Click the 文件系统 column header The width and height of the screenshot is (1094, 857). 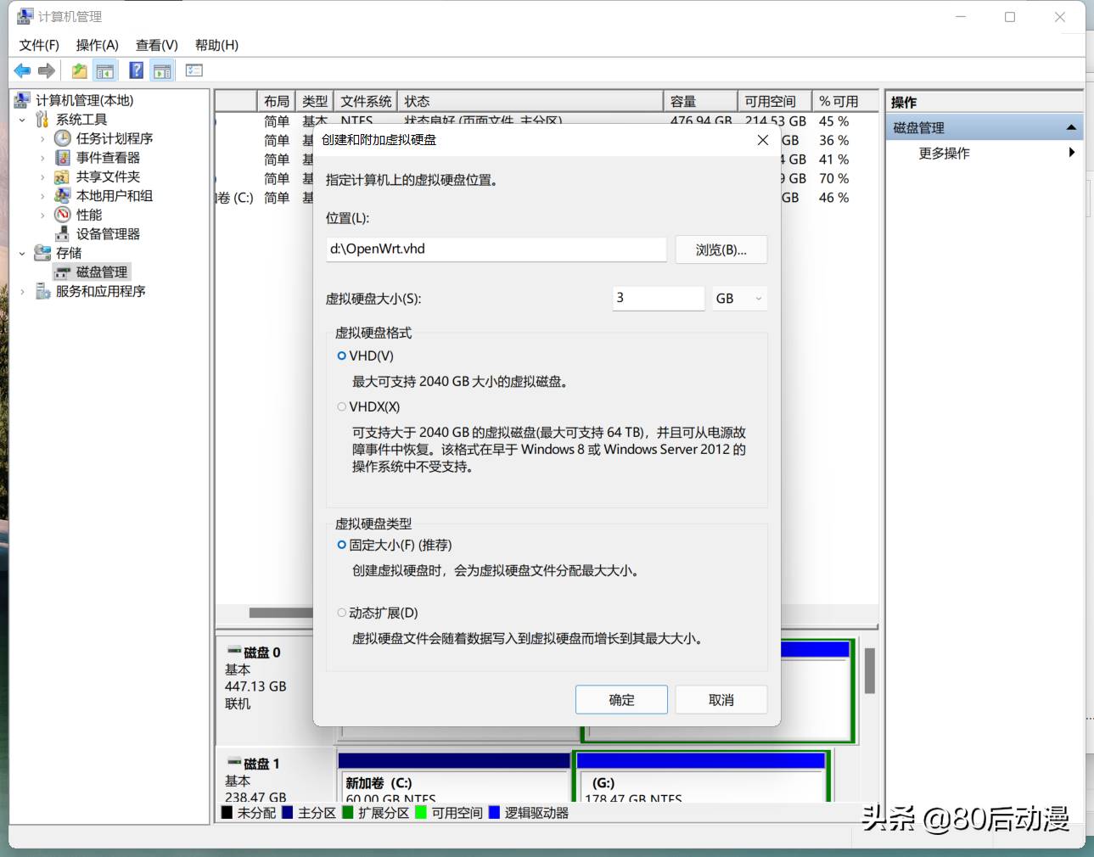[366, 101]
